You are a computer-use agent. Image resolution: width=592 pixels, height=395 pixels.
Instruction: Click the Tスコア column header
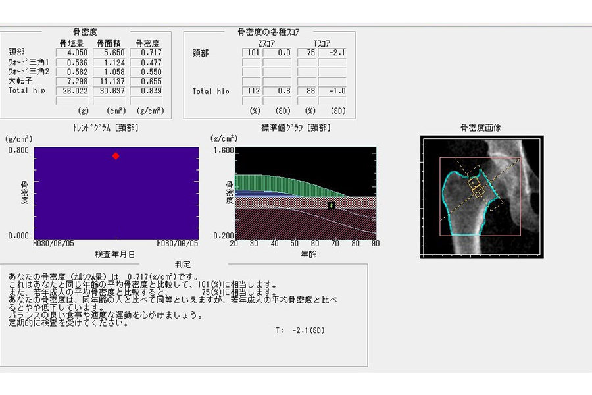[x=322, y=43]
